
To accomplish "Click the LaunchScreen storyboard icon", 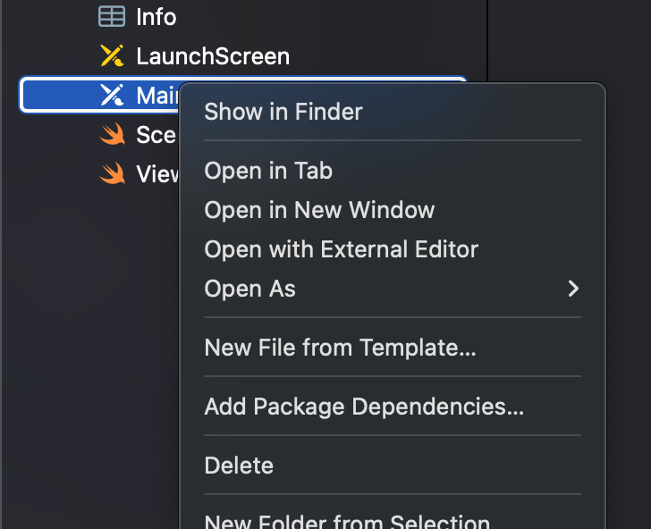I will coord(112,55).
